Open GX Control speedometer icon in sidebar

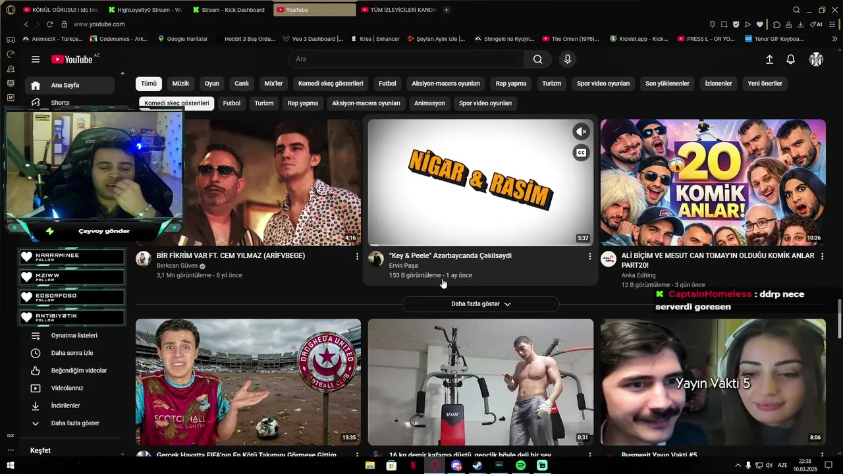[x=11, y=54]
